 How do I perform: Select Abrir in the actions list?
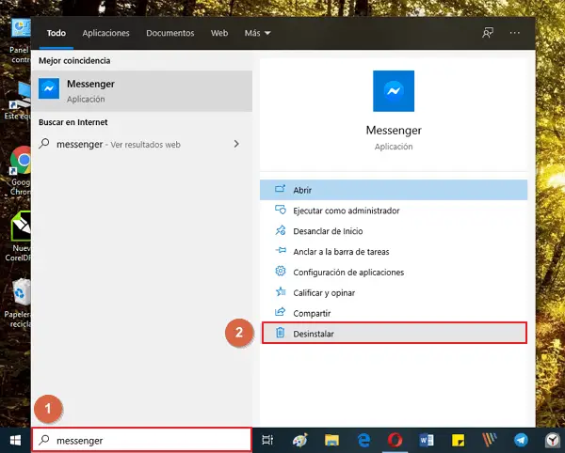pos(394,190)
